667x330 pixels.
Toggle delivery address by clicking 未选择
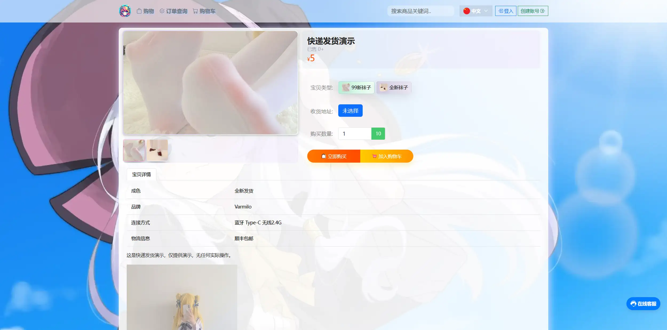[x=350, y=110]
